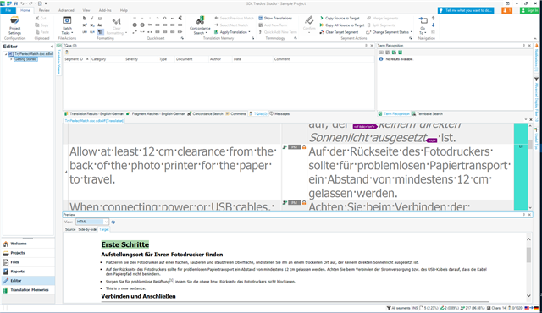Toggle display of formatting symbols (pilcrow)
The height and width of the screenshot is (313, 542).
pyautogui.click(x=100, y=32)
